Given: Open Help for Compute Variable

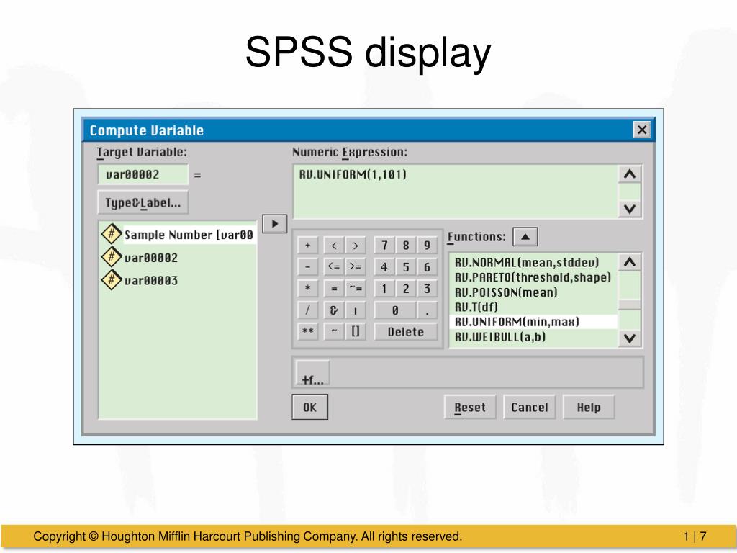Looking at the screenshot, I should click(x=589, y=407).
